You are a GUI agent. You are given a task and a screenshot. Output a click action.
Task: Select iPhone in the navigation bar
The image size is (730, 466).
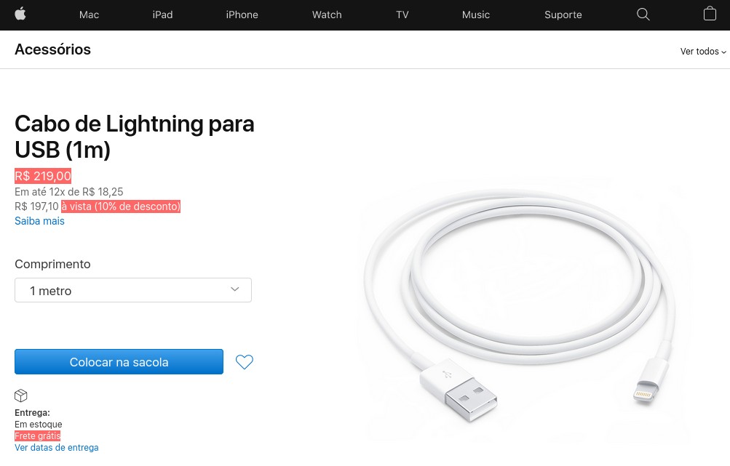coord(242,15)
